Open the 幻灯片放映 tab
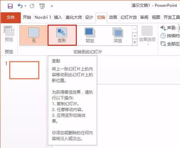 (129, 17)
